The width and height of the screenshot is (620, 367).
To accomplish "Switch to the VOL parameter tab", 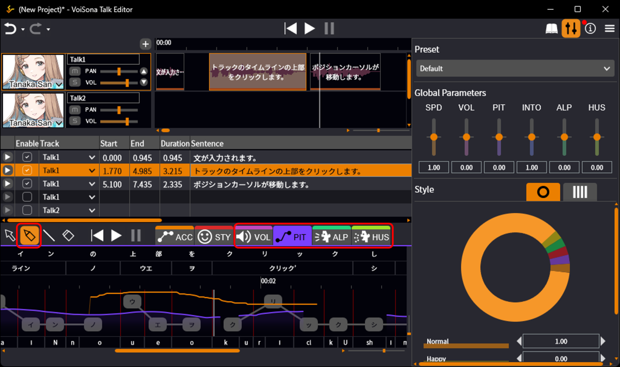I will pyautogui.click(x=254, y=237).
